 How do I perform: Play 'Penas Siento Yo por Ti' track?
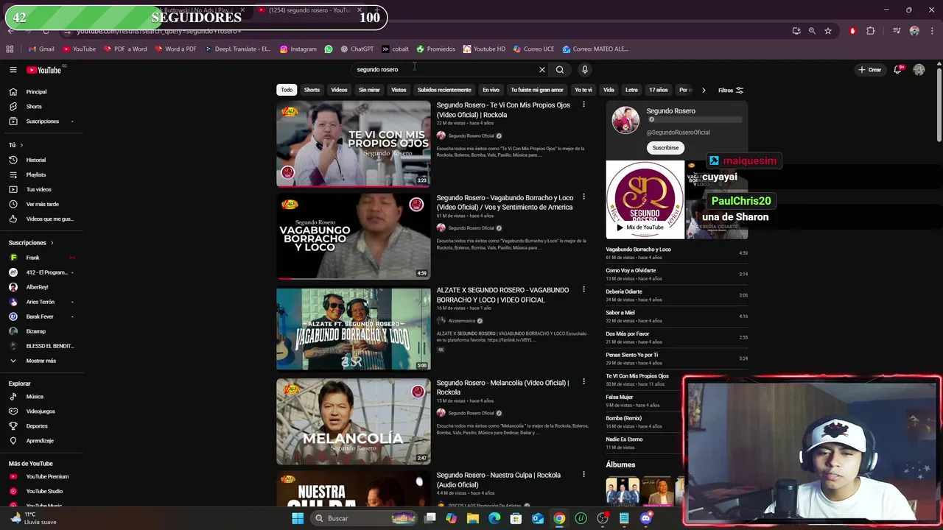677,358
